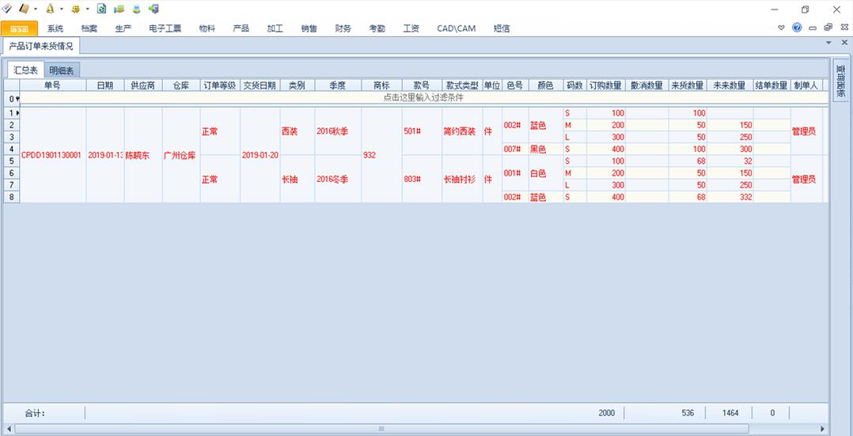
Task: Click the horizontal scrollbar at the bottom
Action: pyautogui.click(x=381, y=429)
